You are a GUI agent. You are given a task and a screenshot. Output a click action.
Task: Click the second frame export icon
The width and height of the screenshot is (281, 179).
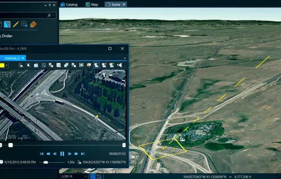tap(74, 65)
